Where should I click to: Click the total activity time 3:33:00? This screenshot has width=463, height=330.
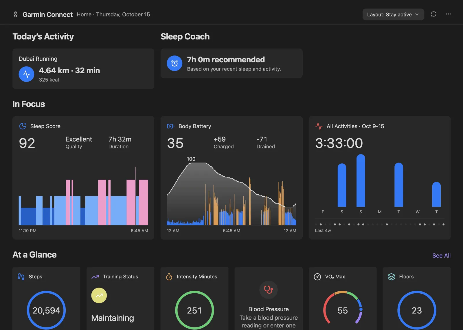(339, 143)
